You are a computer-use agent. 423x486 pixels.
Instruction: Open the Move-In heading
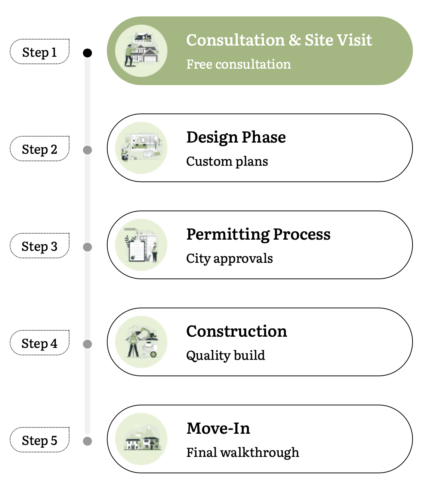coord(218,428)
